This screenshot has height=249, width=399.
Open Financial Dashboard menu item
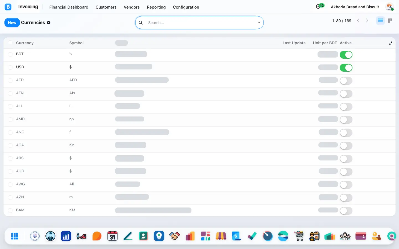point(69,7)
